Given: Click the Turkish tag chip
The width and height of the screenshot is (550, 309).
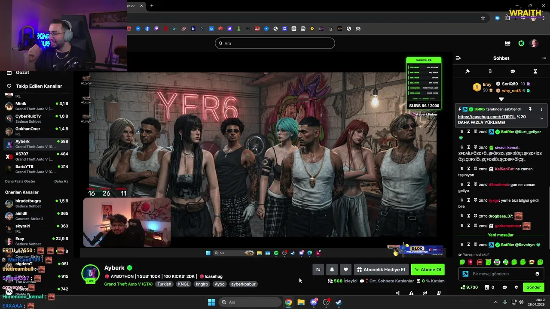Looking at the screenshot, I should (x=164, y=284).
